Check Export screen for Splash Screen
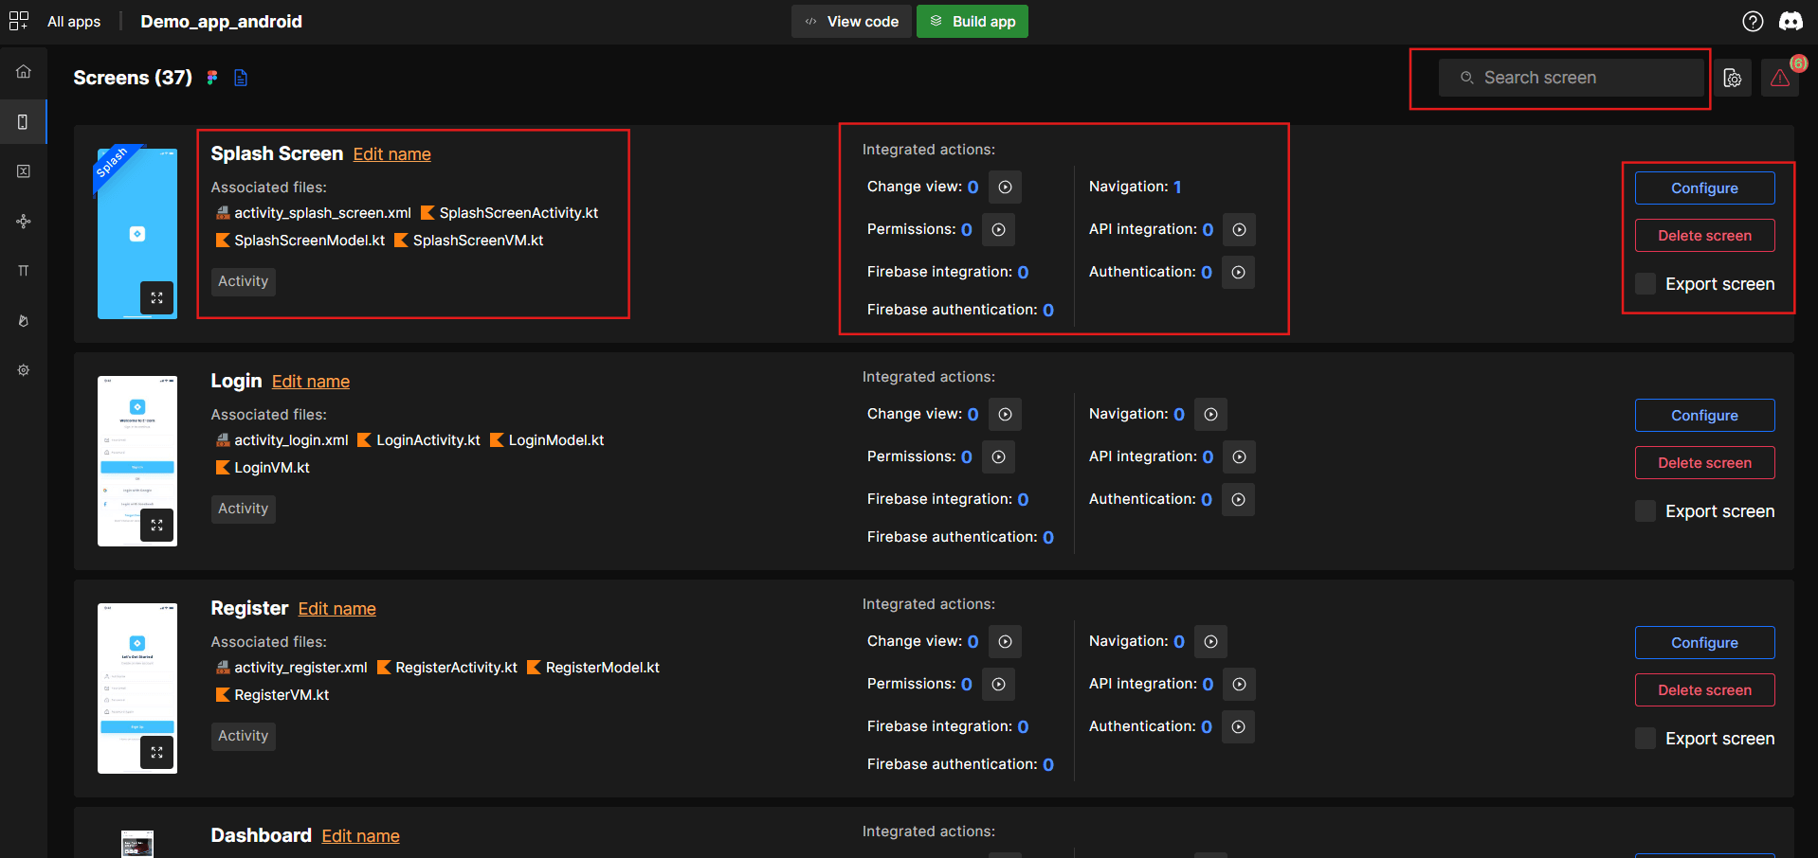1818x858 pixels. coord(1645,284)
